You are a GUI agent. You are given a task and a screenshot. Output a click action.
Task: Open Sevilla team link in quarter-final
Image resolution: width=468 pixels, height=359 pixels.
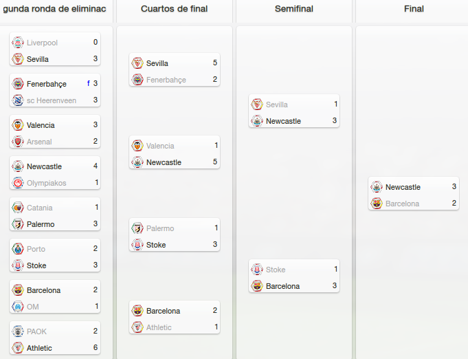pos(157,63)
